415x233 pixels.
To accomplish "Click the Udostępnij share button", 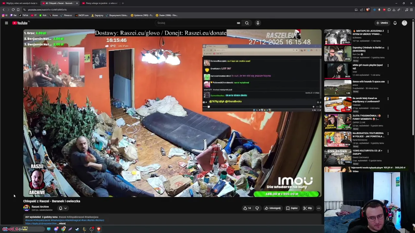I will click(x=273, y=208).
